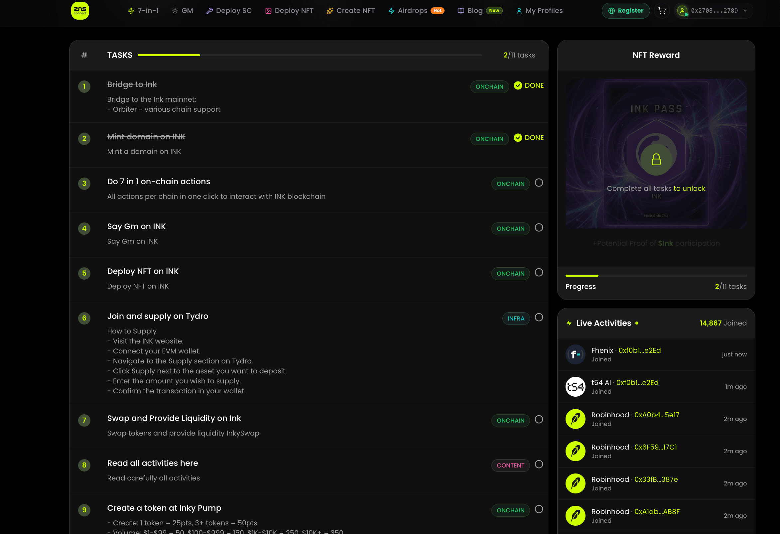Click the wallet avatar icon

coord(682,11)
